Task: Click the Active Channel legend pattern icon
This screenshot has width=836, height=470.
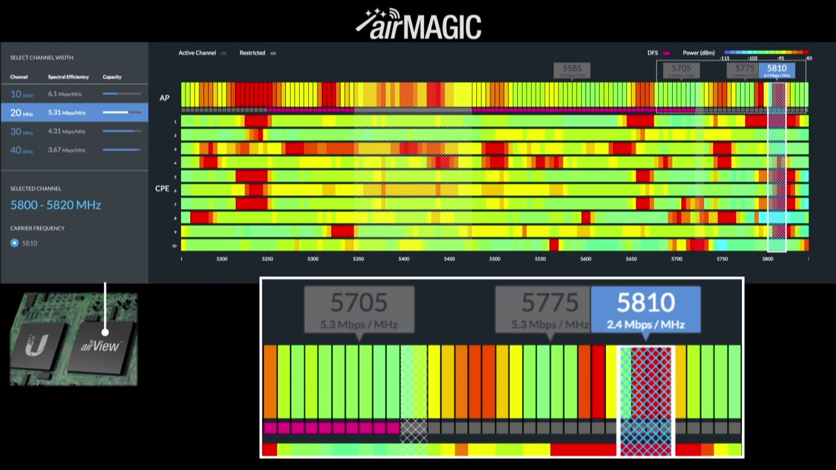Action: [223, 53]
